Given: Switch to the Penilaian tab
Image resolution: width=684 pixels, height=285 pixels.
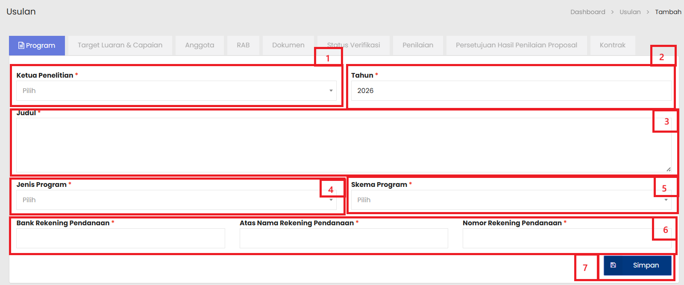Looking at the screenshot, I should tap(417, 45).
